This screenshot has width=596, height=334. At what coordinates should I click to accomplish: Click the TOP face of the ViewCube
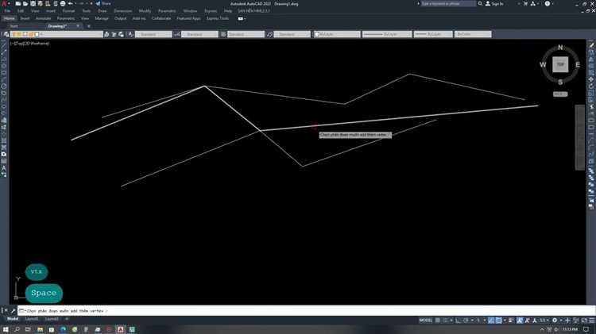(560, 64)
